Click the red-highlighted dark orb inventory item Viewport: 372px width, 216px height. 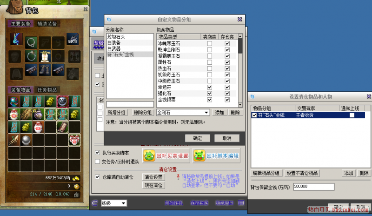(63, 101)
